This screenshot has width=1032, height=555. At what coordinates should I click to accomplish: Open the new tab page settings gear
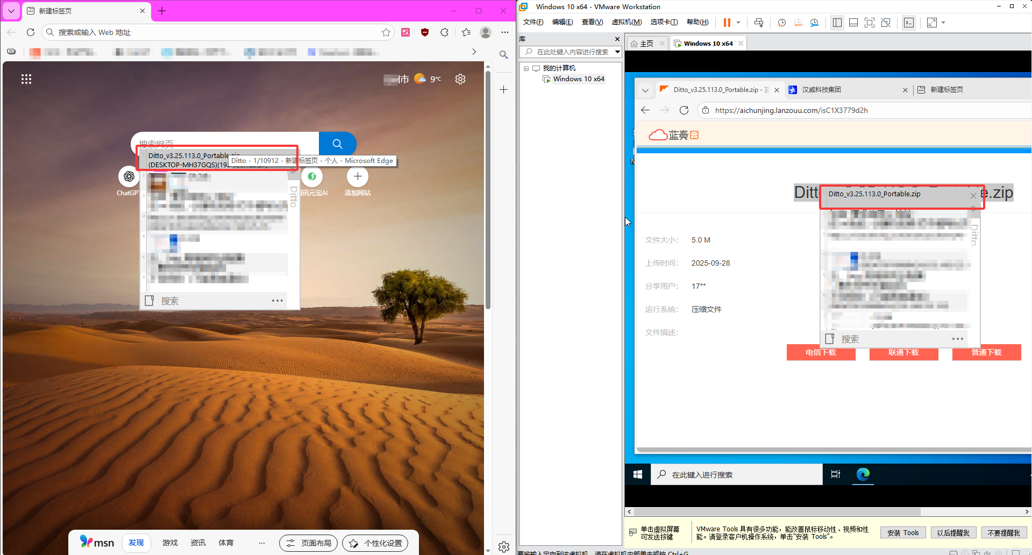point(460,79)
